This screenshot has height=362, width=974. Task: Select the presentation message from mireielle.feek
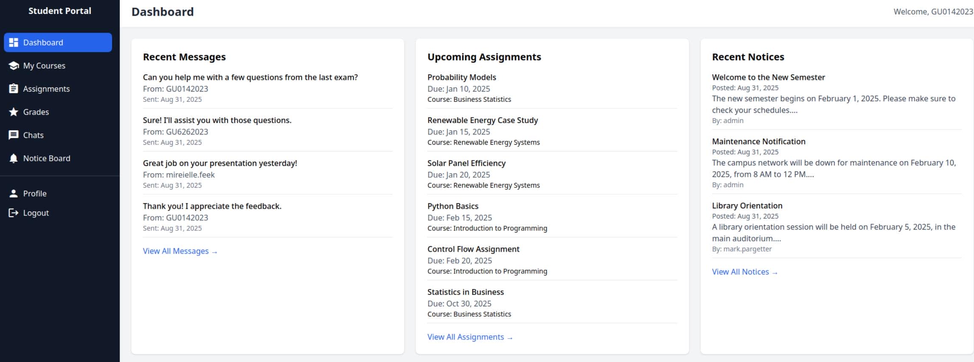point(220,163)
